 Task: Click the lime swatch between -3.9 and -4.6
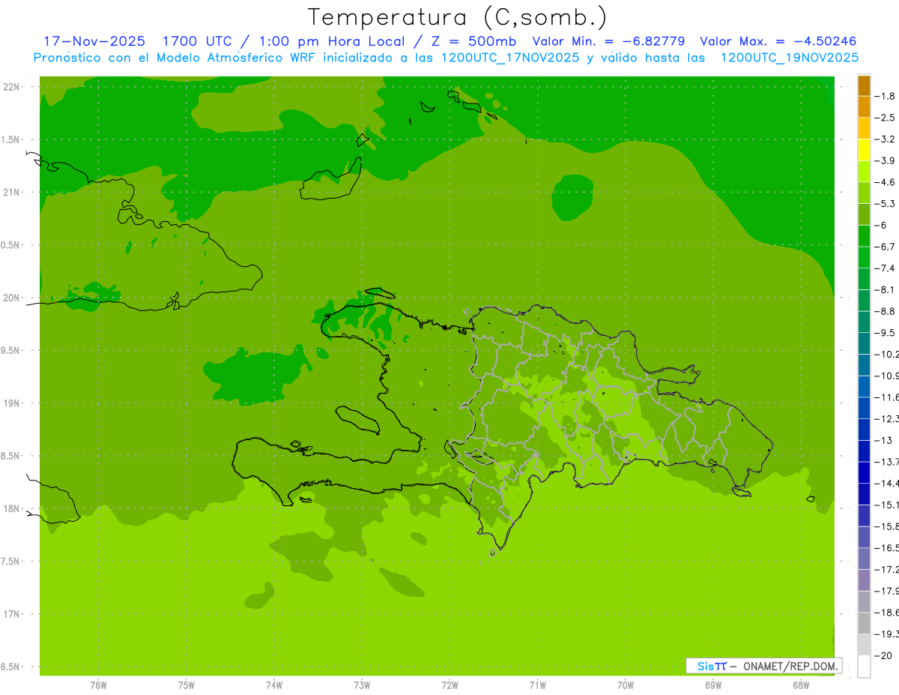(x=864, y=171)
